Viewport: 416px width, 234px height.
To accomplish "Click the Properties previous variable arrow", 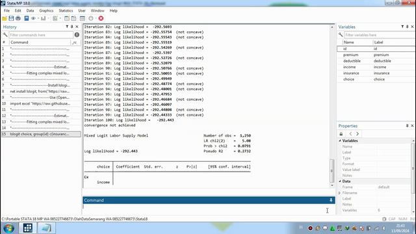I will tap(350, 134).
